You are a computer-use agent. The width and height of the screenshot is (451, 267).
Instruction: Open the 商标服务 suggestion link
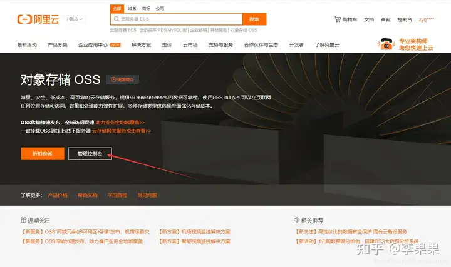pyautogui.click(x=219, y=30)
